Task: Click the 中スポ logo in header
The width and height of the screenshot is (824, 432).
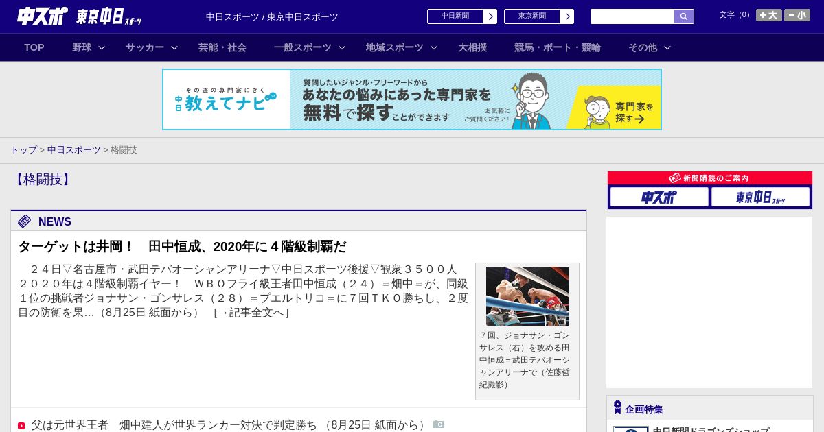Action: [43, 16]
